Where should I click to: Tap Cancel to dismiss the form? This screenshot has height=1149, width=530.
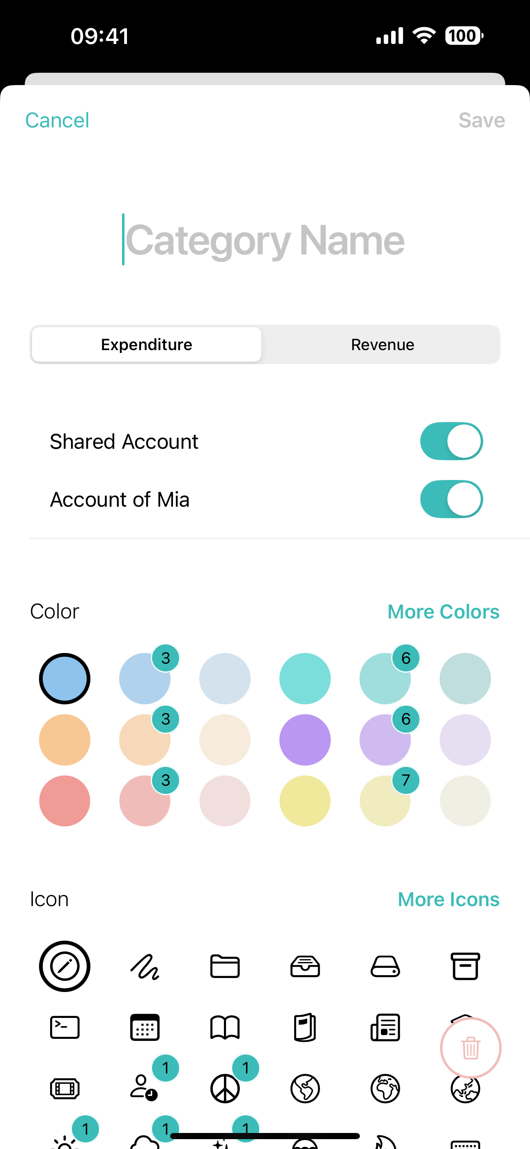(57, 120)
